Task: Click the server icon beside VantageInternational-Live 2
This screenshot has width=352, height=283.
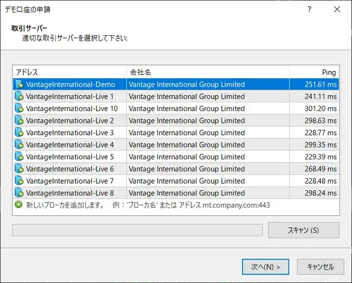Action: pos(19,120)
